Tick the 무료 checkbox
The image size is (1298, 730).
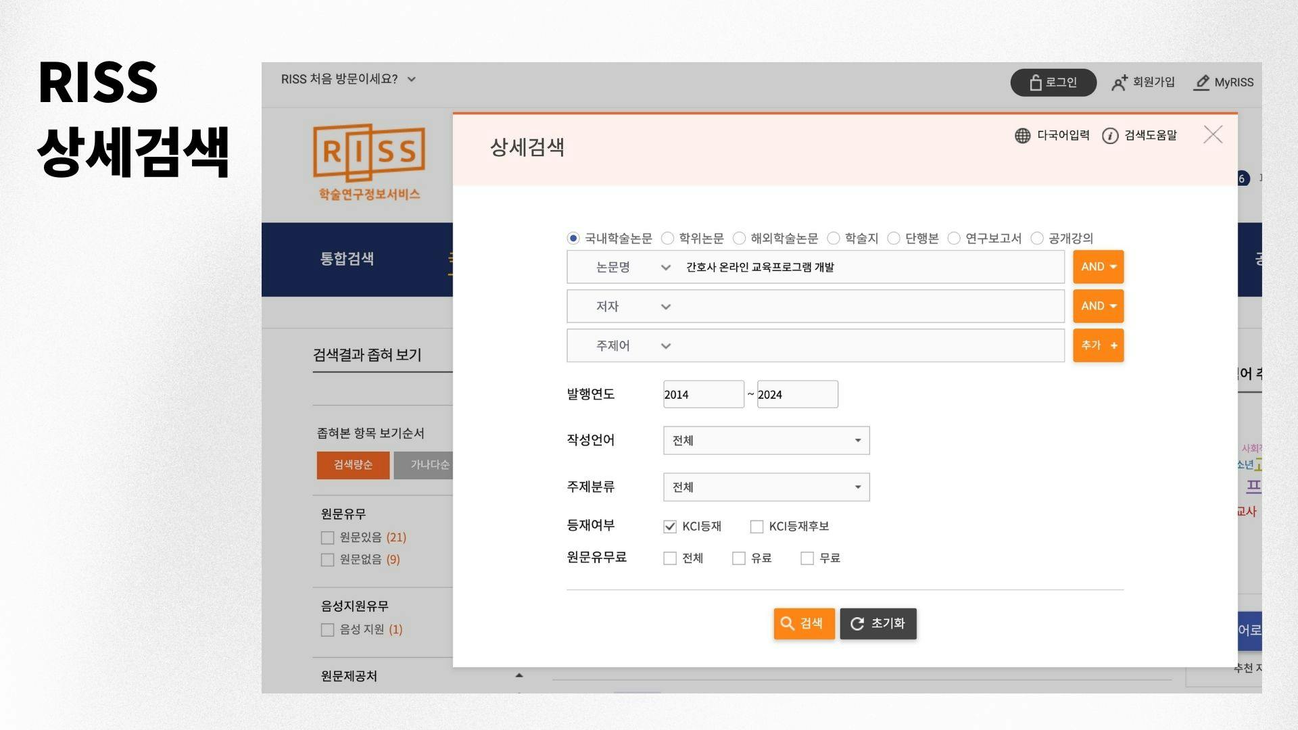(807, 558)
